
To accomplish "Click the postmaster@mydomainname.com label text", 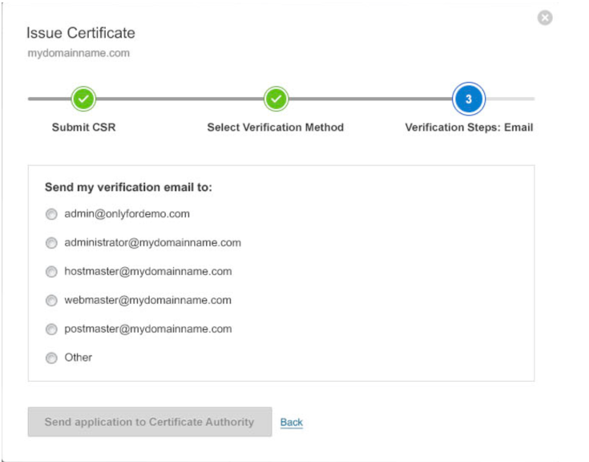I will pos(148,330).
